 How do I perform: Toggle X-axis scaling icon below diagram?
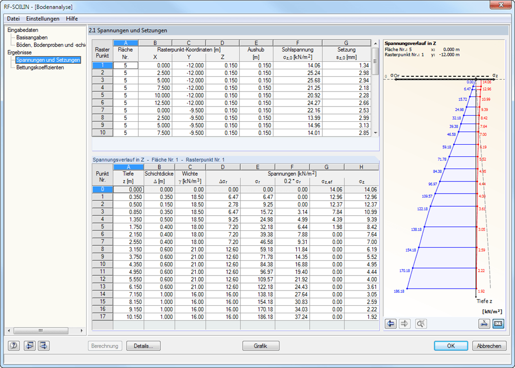484,324
